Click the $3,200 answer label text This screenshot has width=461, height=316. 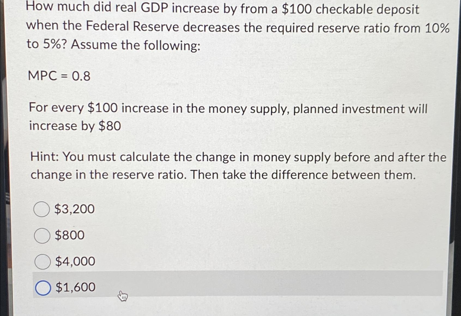coord(74,209)
